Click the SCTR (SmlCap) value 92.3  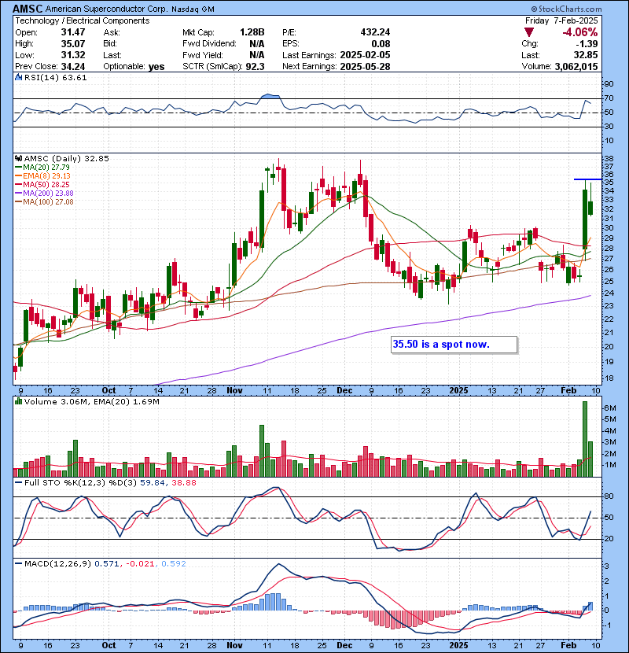pyautogui.click(x=256, y=67)
